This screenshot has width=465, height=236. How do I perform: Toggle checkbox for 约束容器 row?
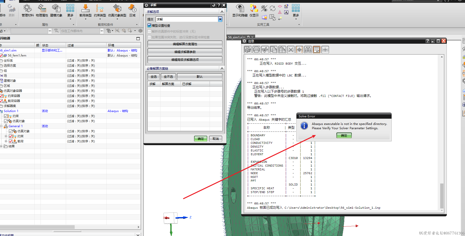(x=1, y=96)
